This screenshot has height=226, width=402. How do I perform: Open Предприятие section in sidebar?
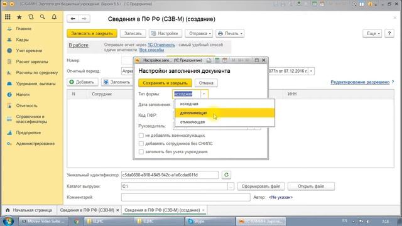(x=28, y=132)
